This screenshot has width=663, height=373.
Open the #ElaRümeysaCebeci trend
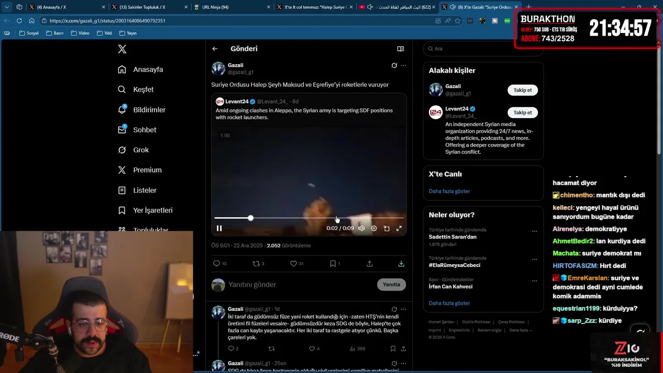click(x=454, y=265)
